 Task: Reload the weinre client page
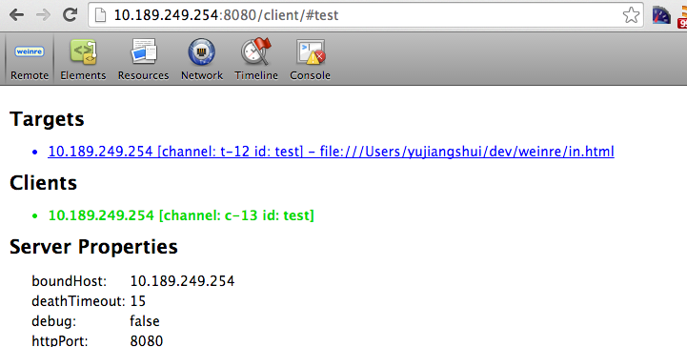tap(70, 15)
